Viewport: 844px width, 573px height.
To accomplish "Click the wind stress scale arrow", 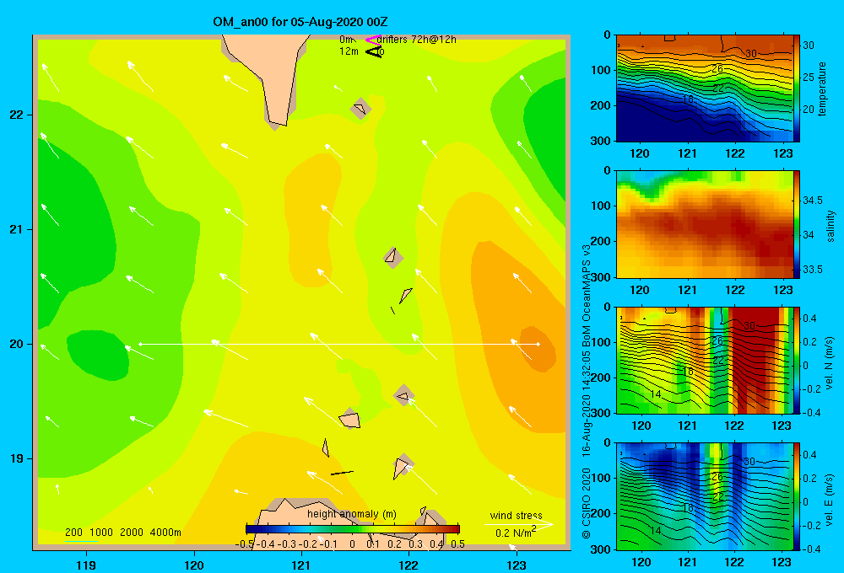I will 518,524.
